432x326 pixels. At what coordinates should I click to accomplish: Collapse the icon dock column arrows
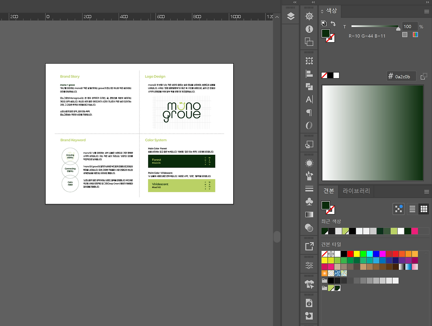(x=313, y=2)
